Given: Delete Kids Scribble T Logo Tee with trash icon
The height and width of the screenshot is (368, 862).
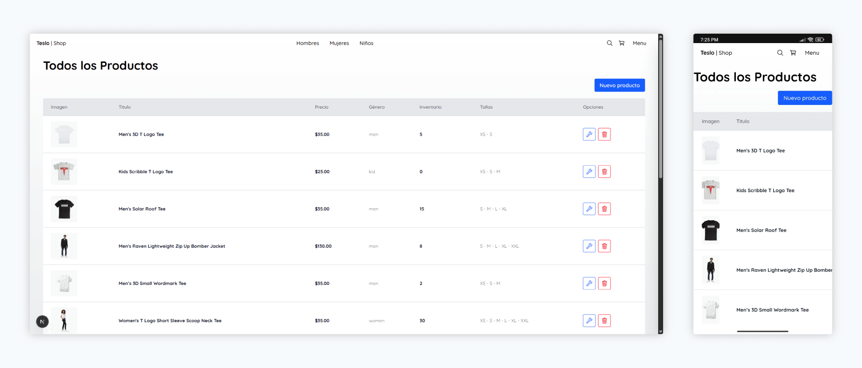Looking at the screenshot, I should pos(604,171).
